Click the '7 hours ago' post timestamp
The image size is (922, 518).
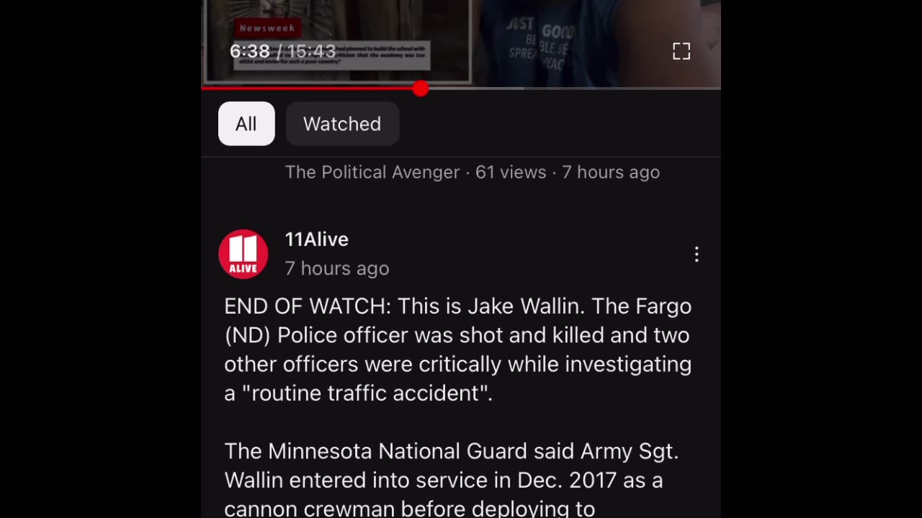tap(336, 268)
